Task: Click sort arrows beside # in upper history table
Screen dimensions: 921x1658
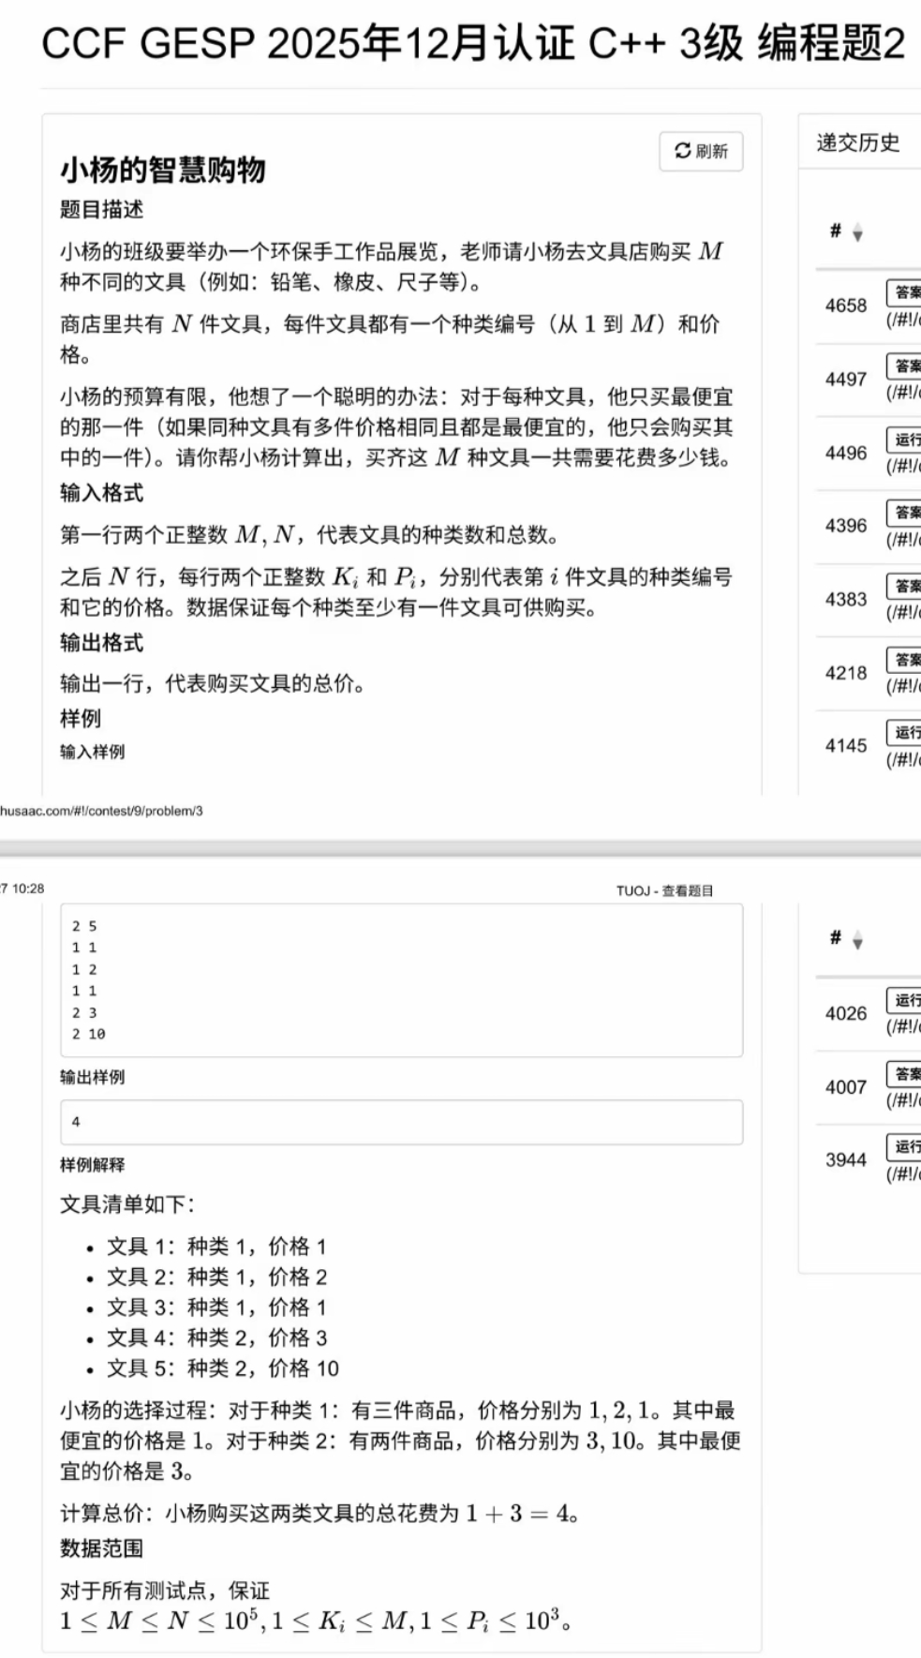Action: (x=857, y=233)
